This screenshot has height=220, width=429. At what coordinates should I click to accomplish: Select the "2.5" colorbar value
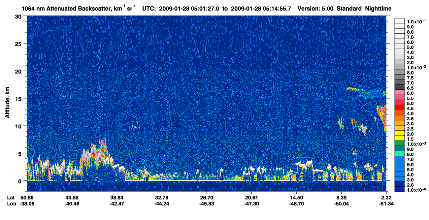410,129
